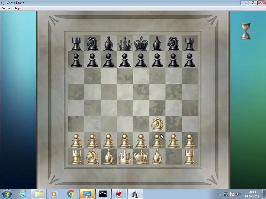Viewport: 266px width, 199px height.
Task: Open Action Center flag tray icon
Action: (x=232, y=194)
